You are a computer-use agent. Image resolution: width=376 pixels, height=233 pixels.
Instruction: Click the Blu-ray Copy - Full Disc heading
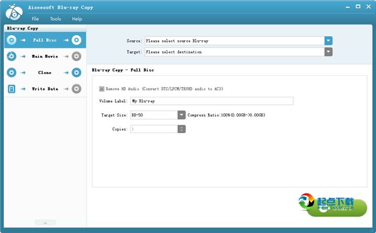(123, 70)
